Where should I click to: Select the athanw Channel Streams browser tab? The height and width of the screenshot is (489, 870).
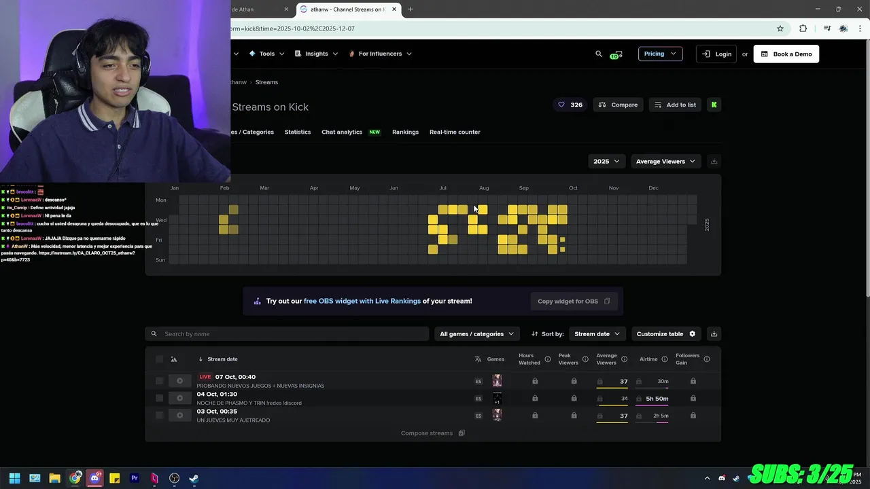[348, 10]
